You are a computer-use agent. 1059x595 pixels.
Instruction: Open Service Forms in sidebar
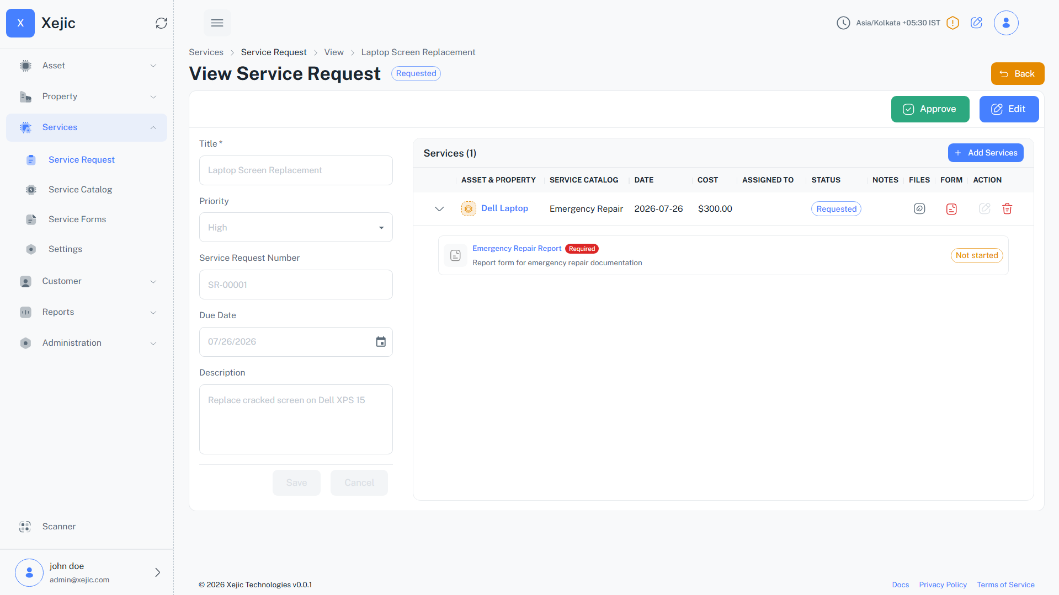[x=77, y=219]
